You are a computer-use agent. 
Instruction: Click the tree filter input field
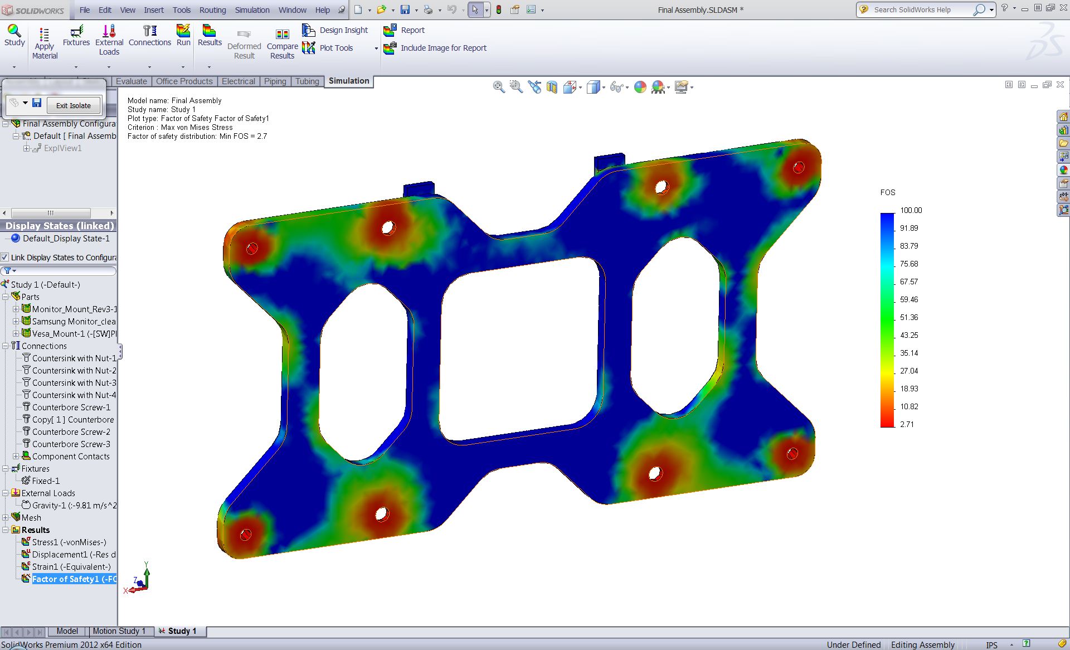[x=59, y=271]
